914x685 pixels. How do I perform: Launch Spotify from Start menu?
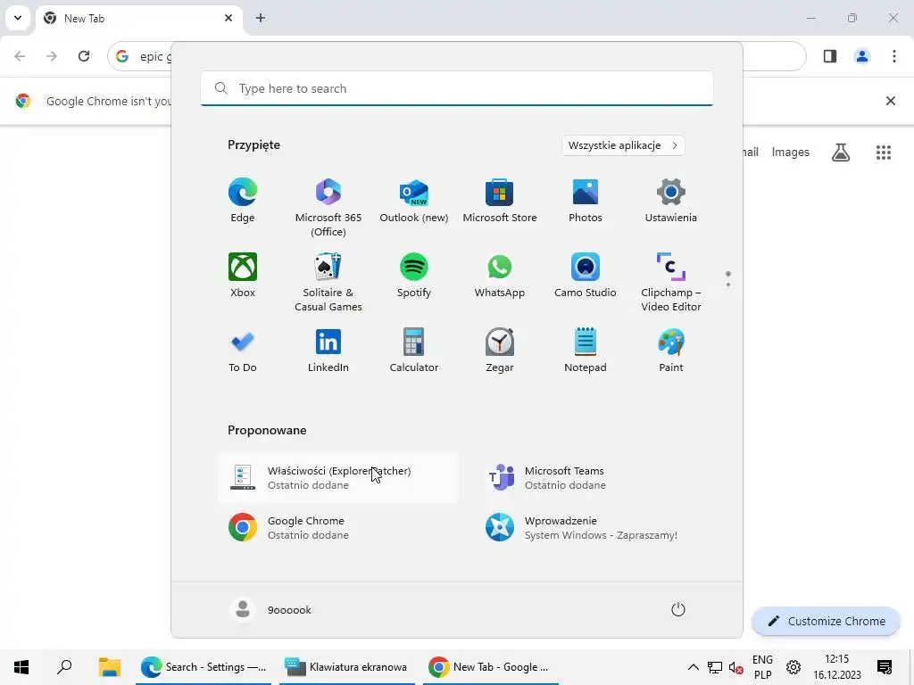[414, 276]
